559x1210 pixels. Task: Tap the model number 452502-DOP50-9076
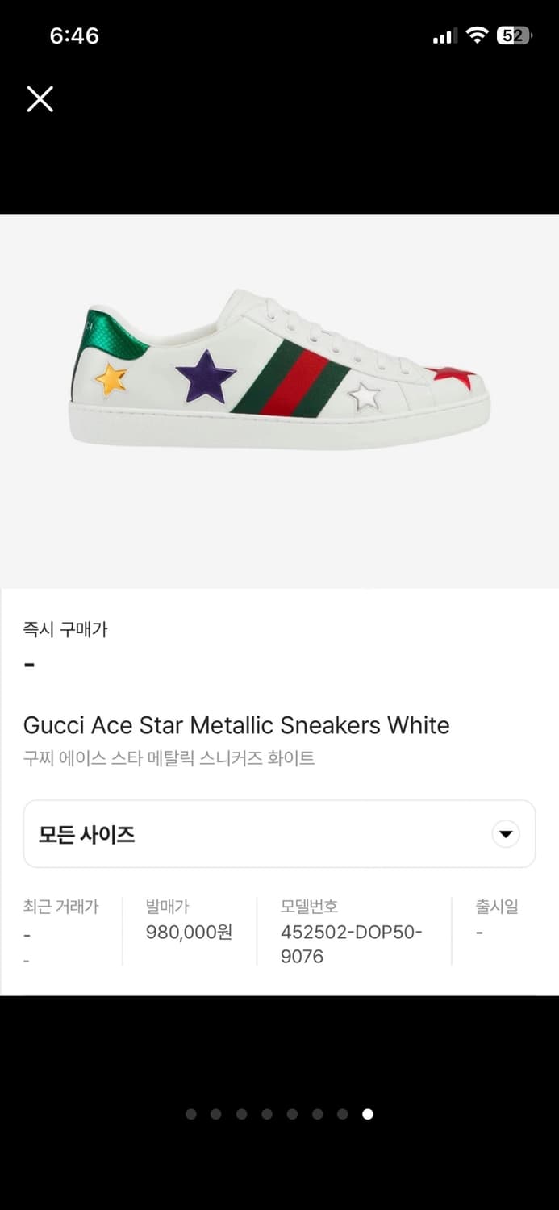(351, 944)
